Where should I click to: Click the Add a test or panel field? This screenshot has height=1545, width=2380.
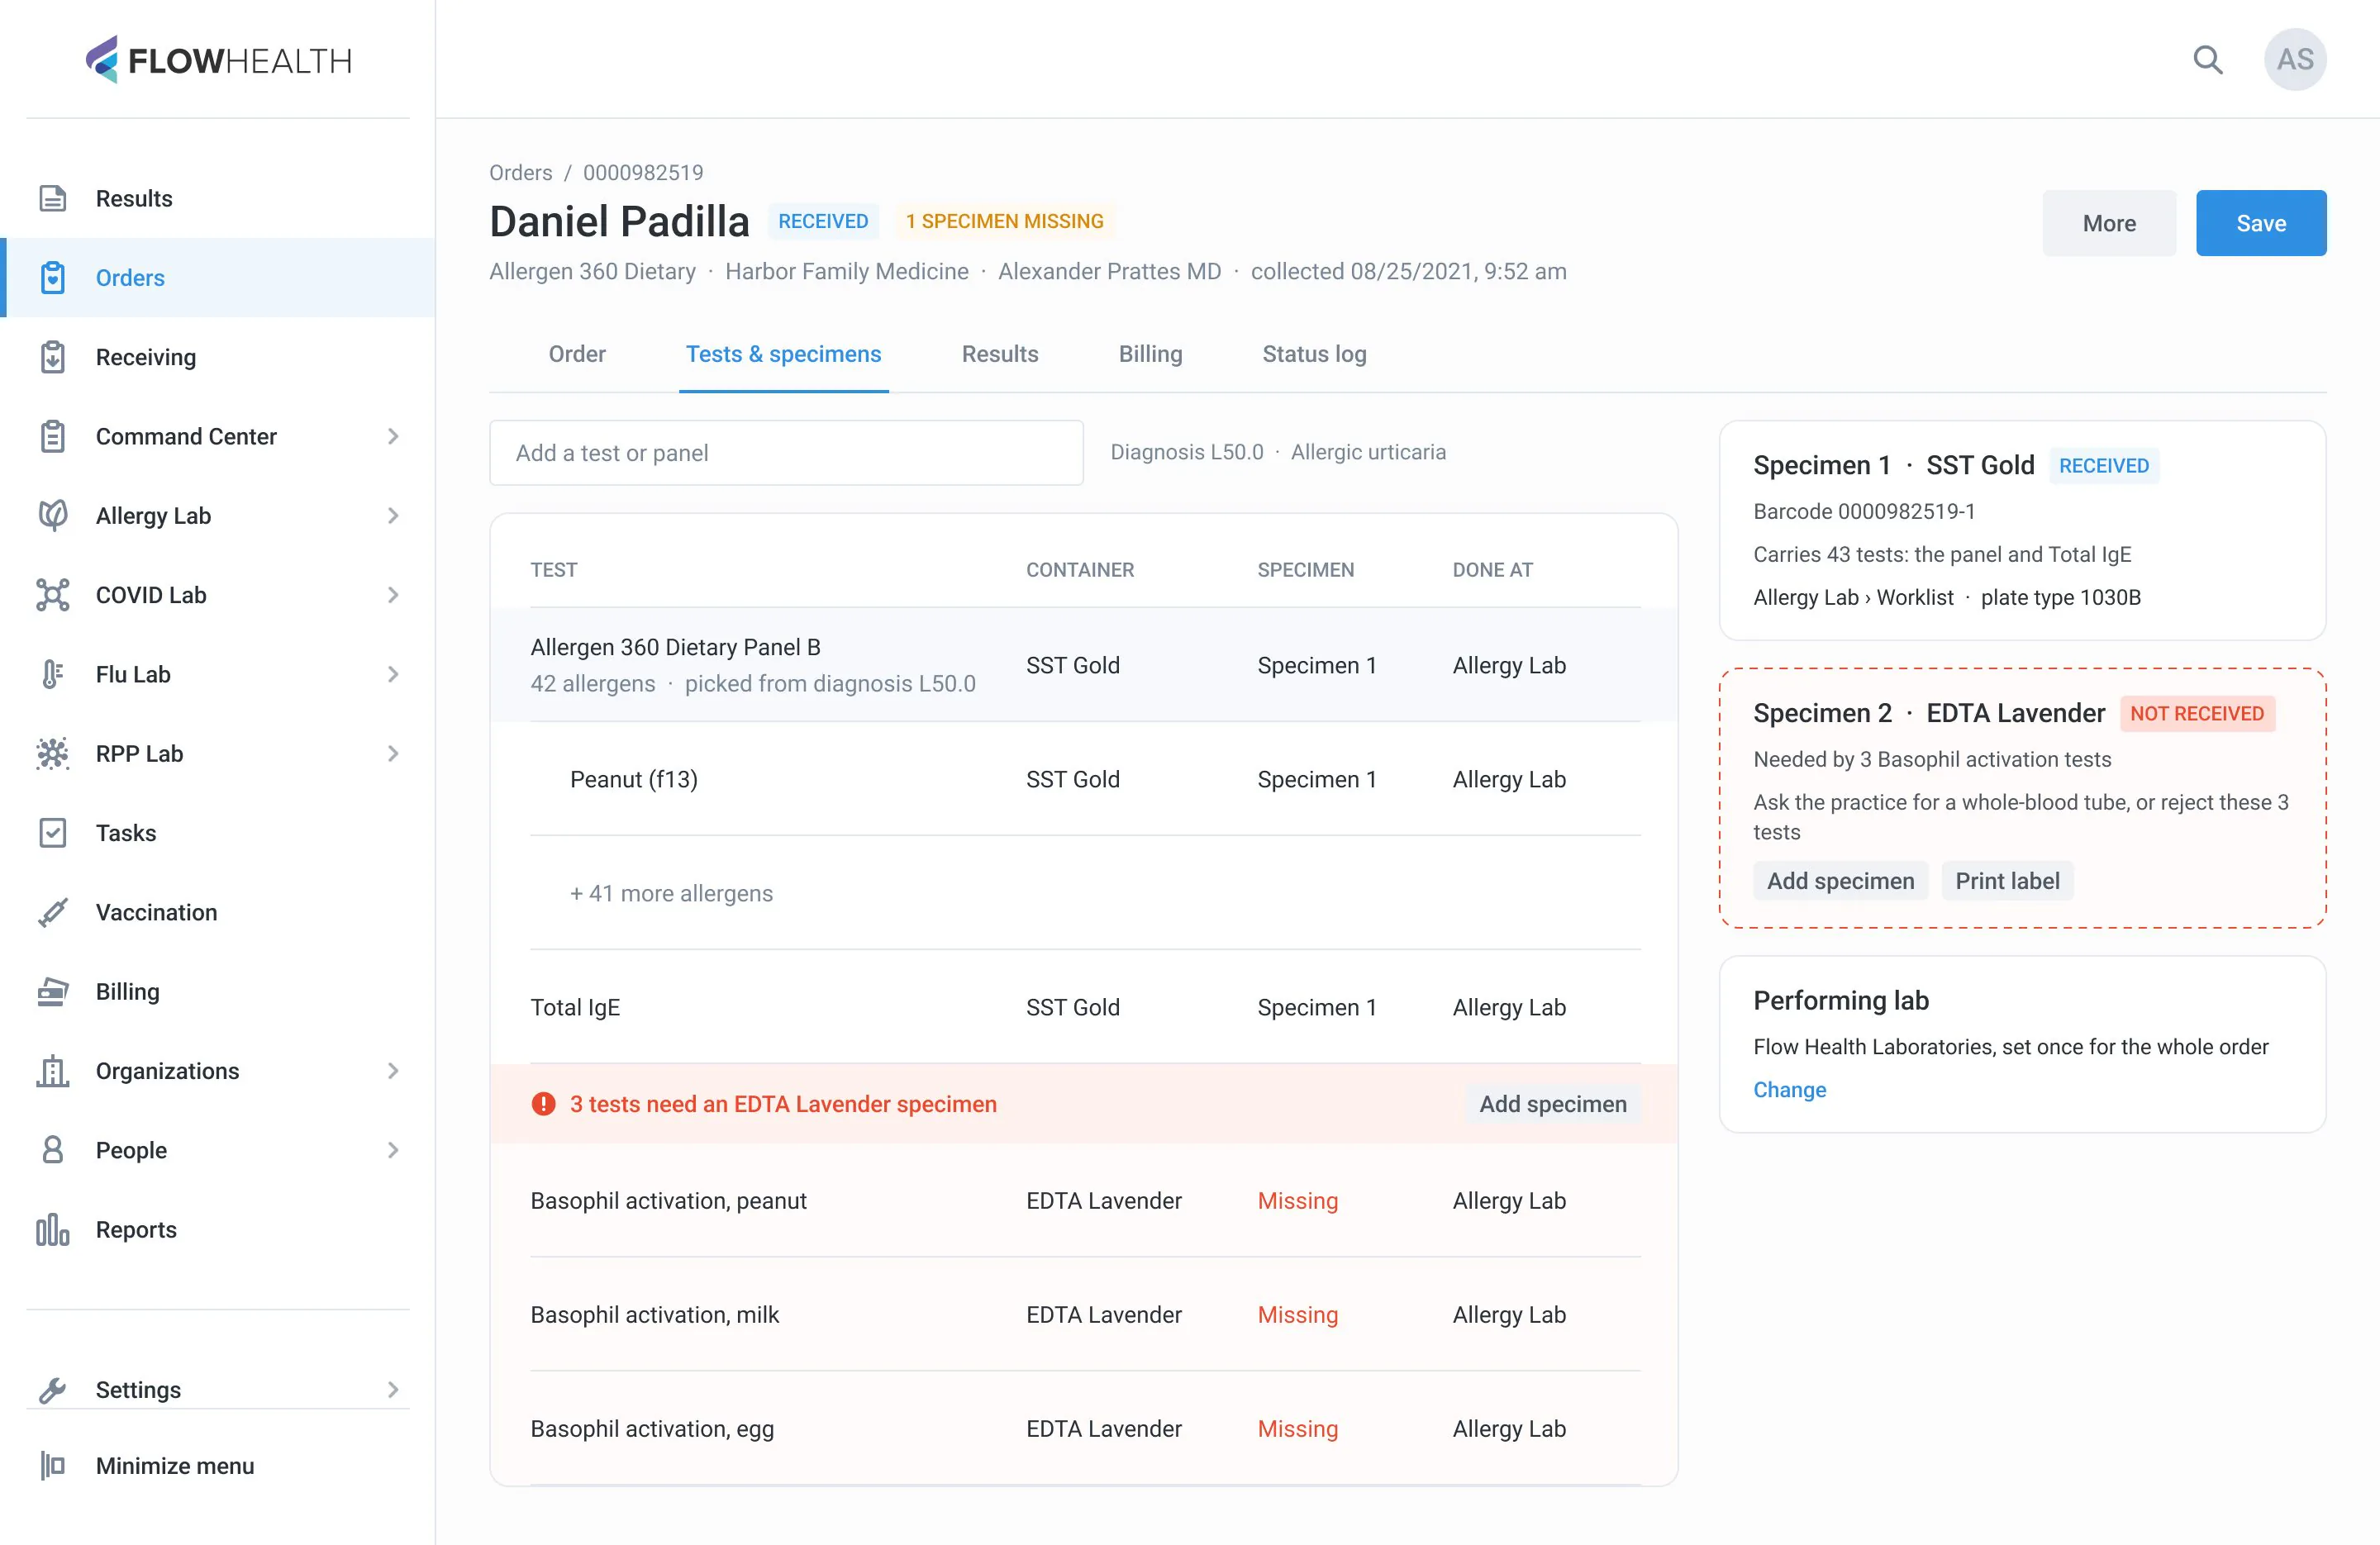786,453
